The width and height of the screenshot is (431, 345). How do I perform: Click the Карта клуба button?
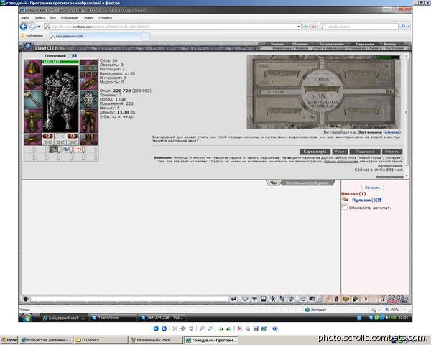(x=315, y=152)
